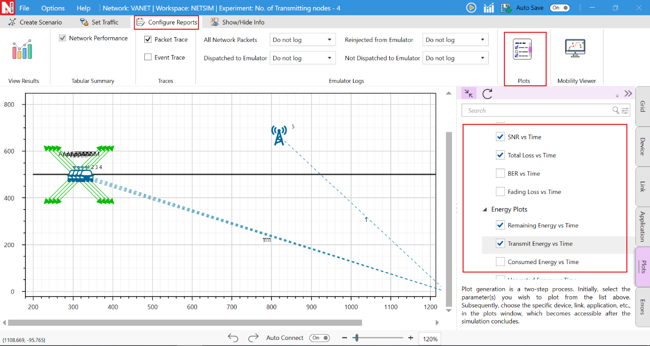
Task: Open the File menu
Action: (x=24, y=8)
